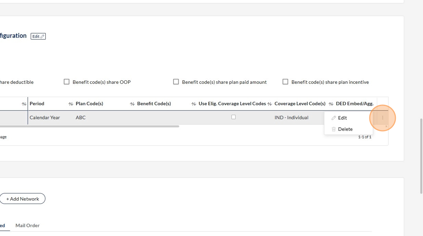The width and height of the screenshot is (423, 236).
Task: Sort table by Period column icon
Action: point(24,104)
